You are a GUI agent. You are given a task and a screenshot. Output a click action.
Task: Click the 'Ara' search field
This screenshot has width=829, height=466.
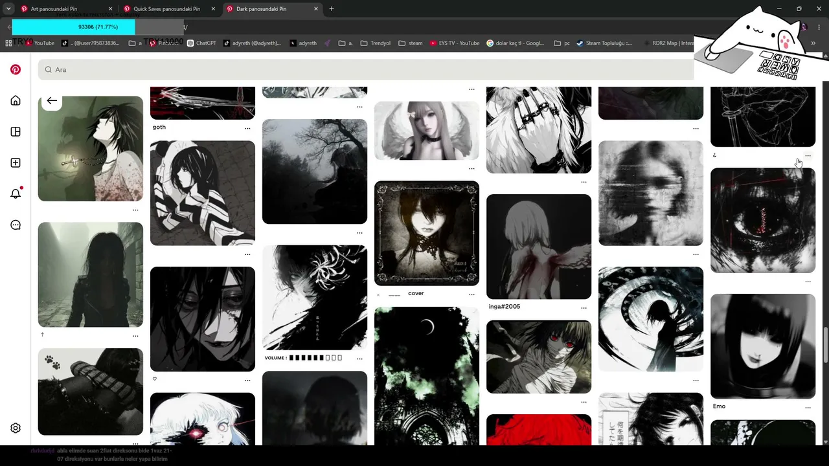pos(365,69)
